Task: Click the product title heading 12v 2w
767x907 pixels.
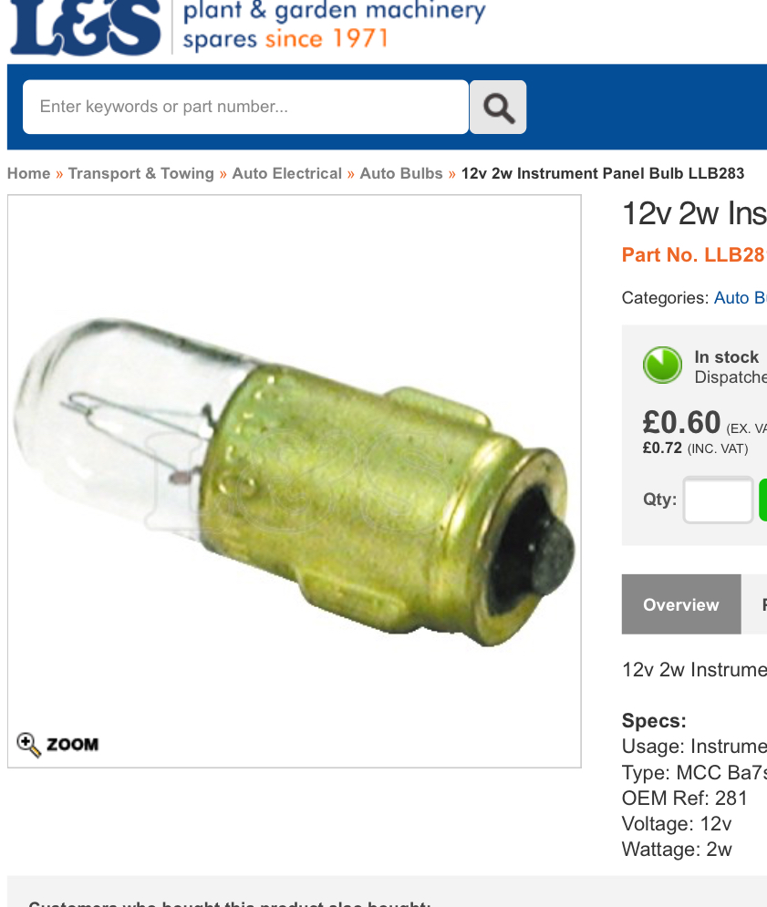Action: [x=694, y=213]
